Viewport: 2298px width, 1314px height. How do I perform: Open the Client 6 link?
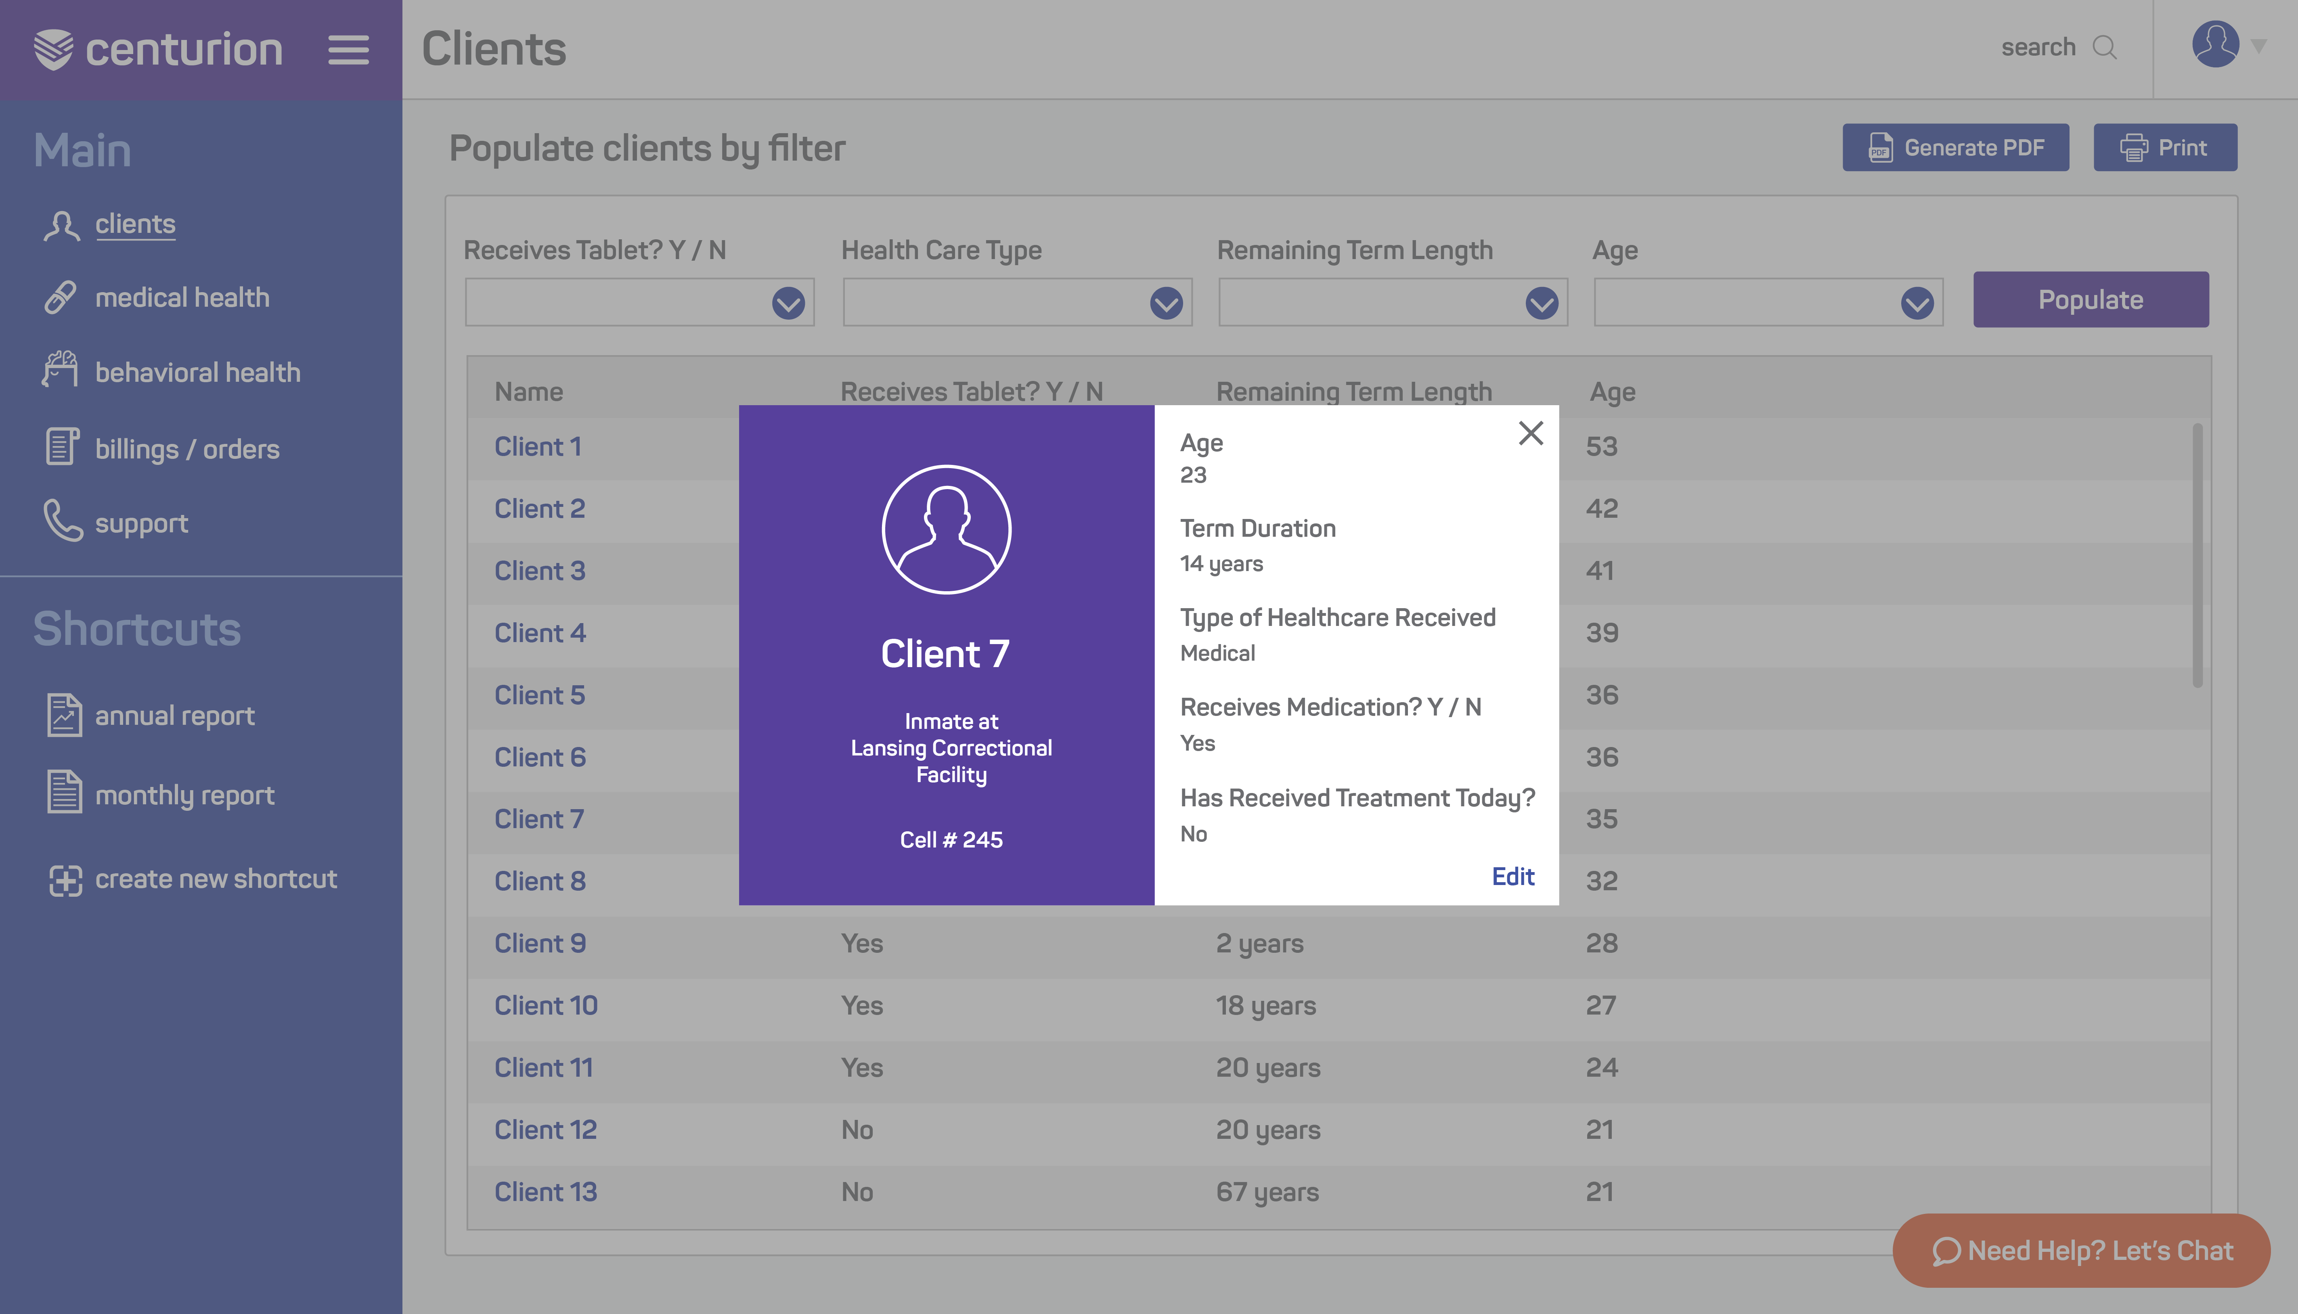tap(540, 758)
